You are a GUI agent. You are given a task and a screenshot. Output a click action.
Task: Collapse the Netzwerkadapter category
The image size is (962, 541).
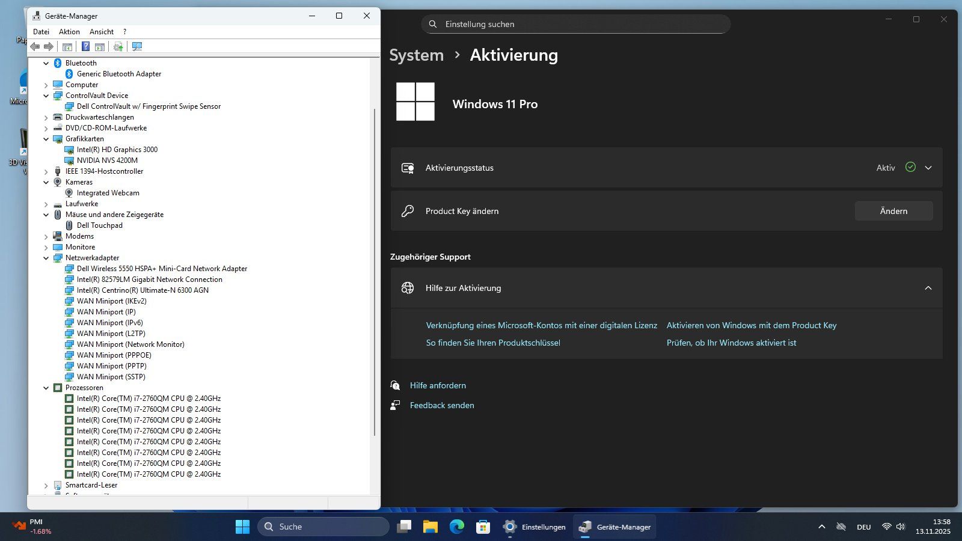tap(46, 258)
